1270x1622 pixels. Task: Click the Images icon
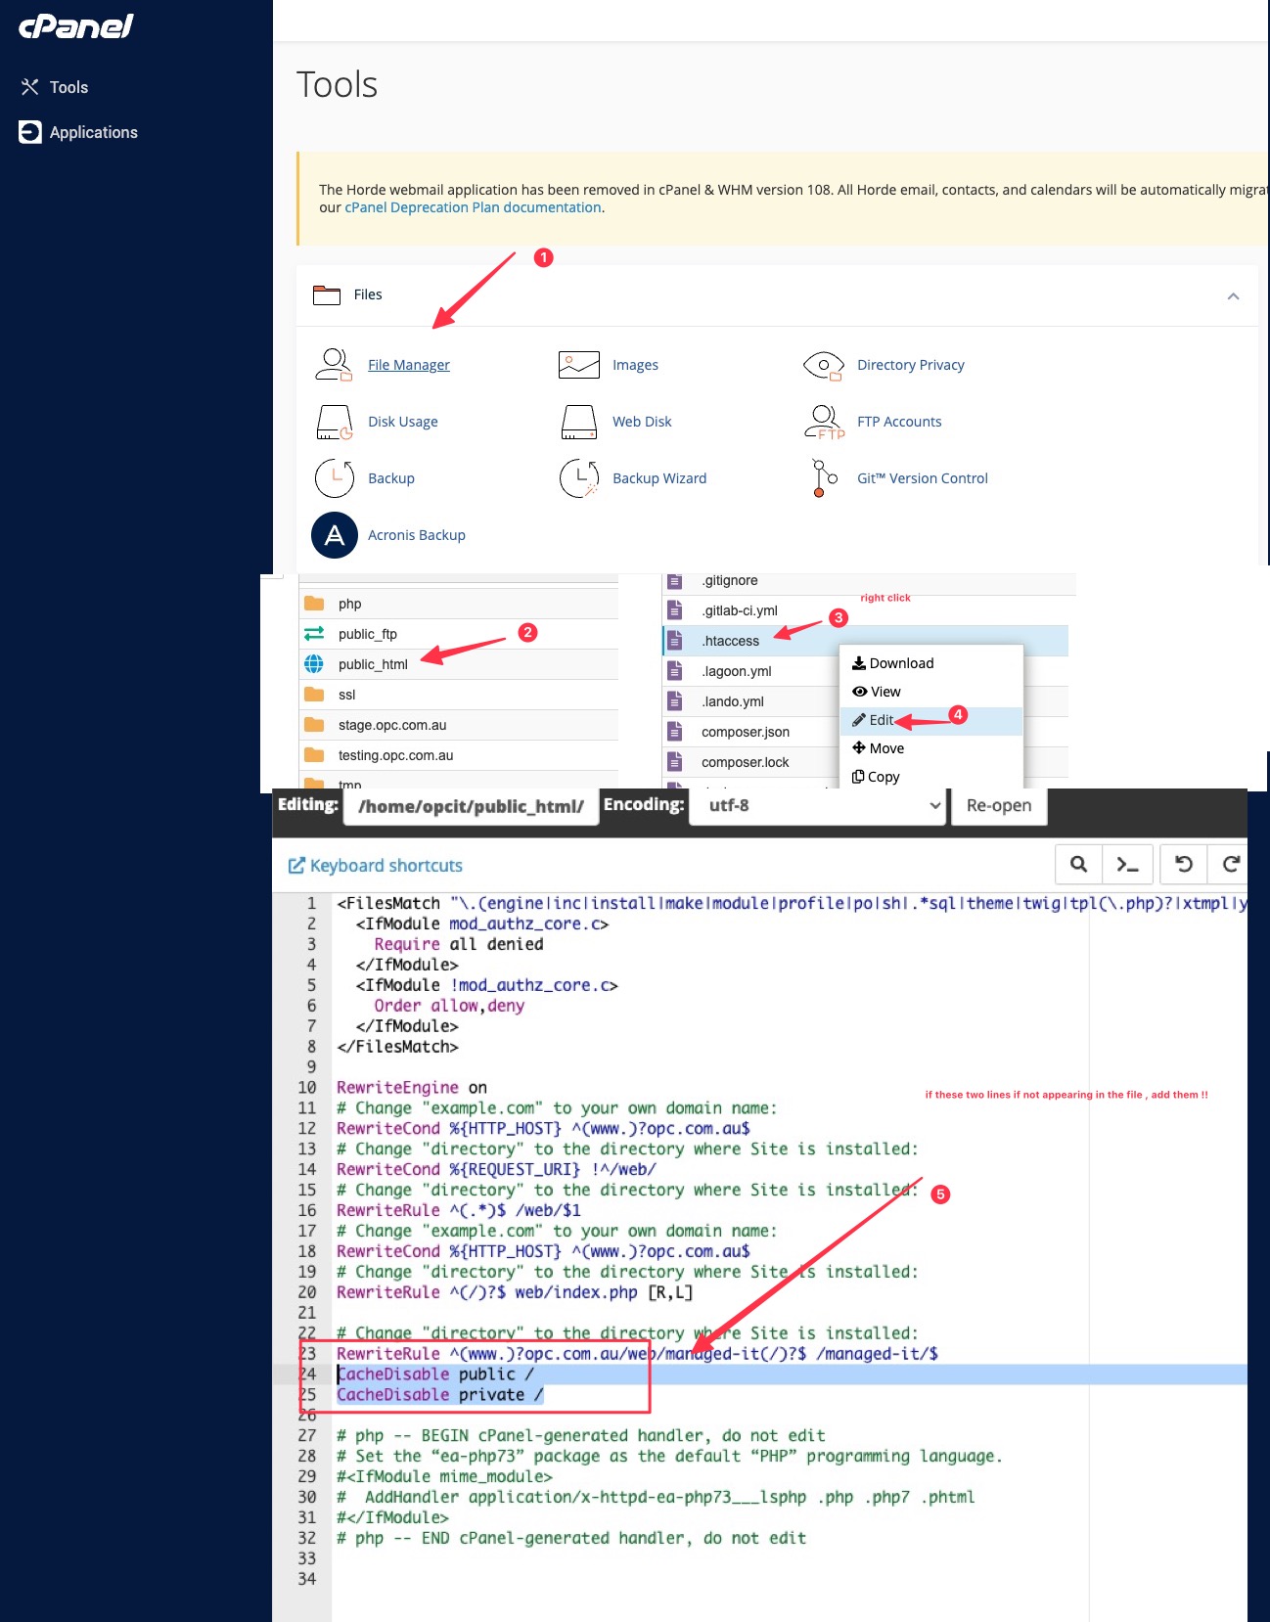[x=578, y=365]
